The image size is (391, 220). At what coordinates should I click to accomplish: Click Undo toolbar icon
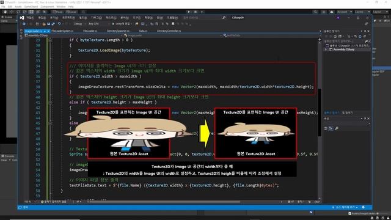tap(59, 24)
